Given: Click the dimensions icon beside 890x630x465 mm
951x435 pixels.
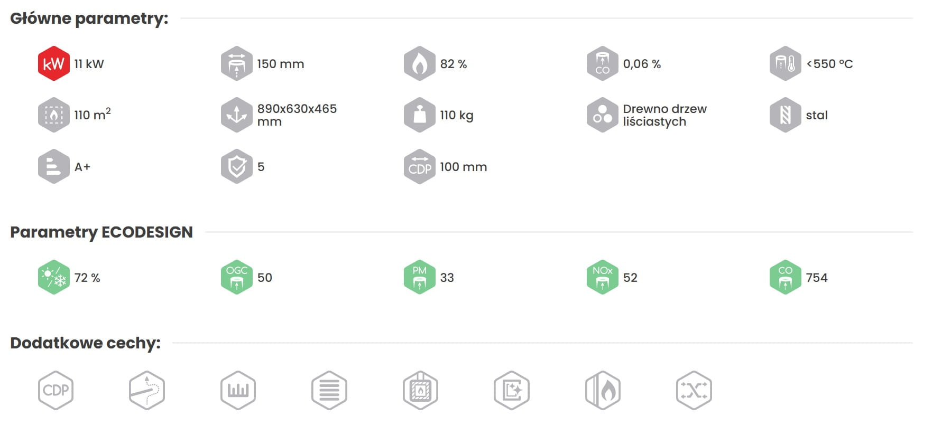Looking at the screenshot, I should tap(236, 115).
